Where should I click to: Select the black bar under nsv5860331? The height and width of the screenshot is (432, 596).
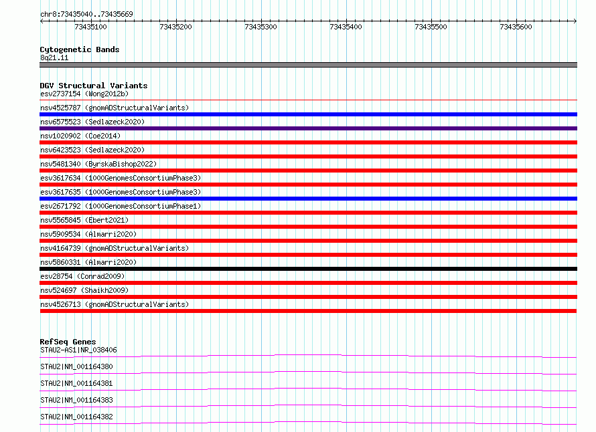pos(308,269)
